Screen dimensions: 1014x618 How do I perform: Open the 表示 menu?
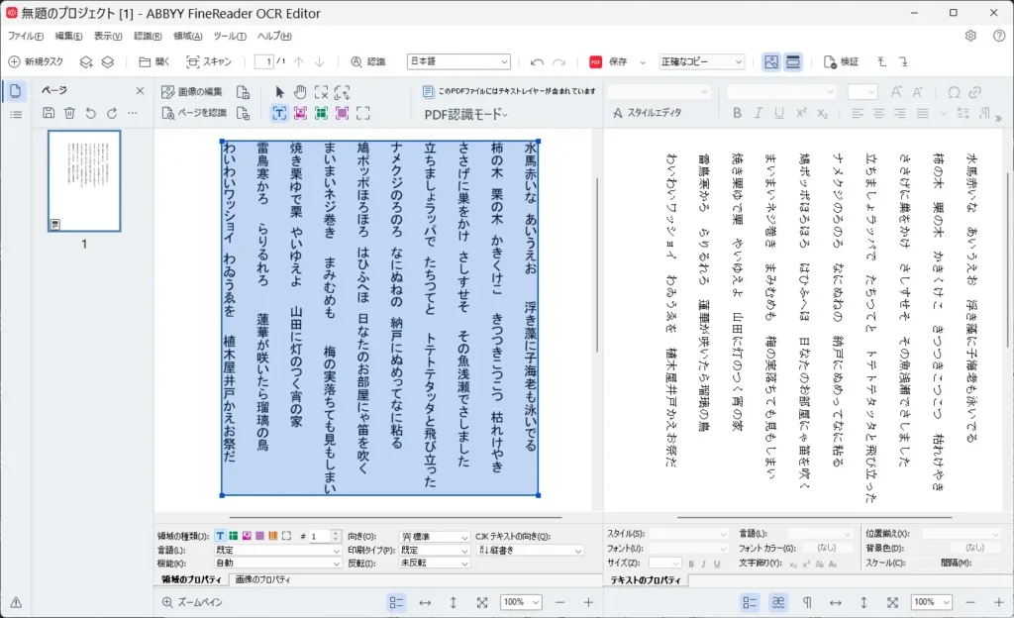(x=108, y=37)
